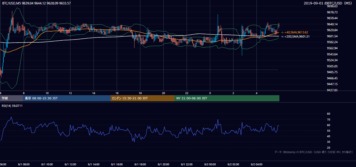Click the BTC/USD,M5 OHLC header text
The image size is (356, 167).
click(36, 3)
